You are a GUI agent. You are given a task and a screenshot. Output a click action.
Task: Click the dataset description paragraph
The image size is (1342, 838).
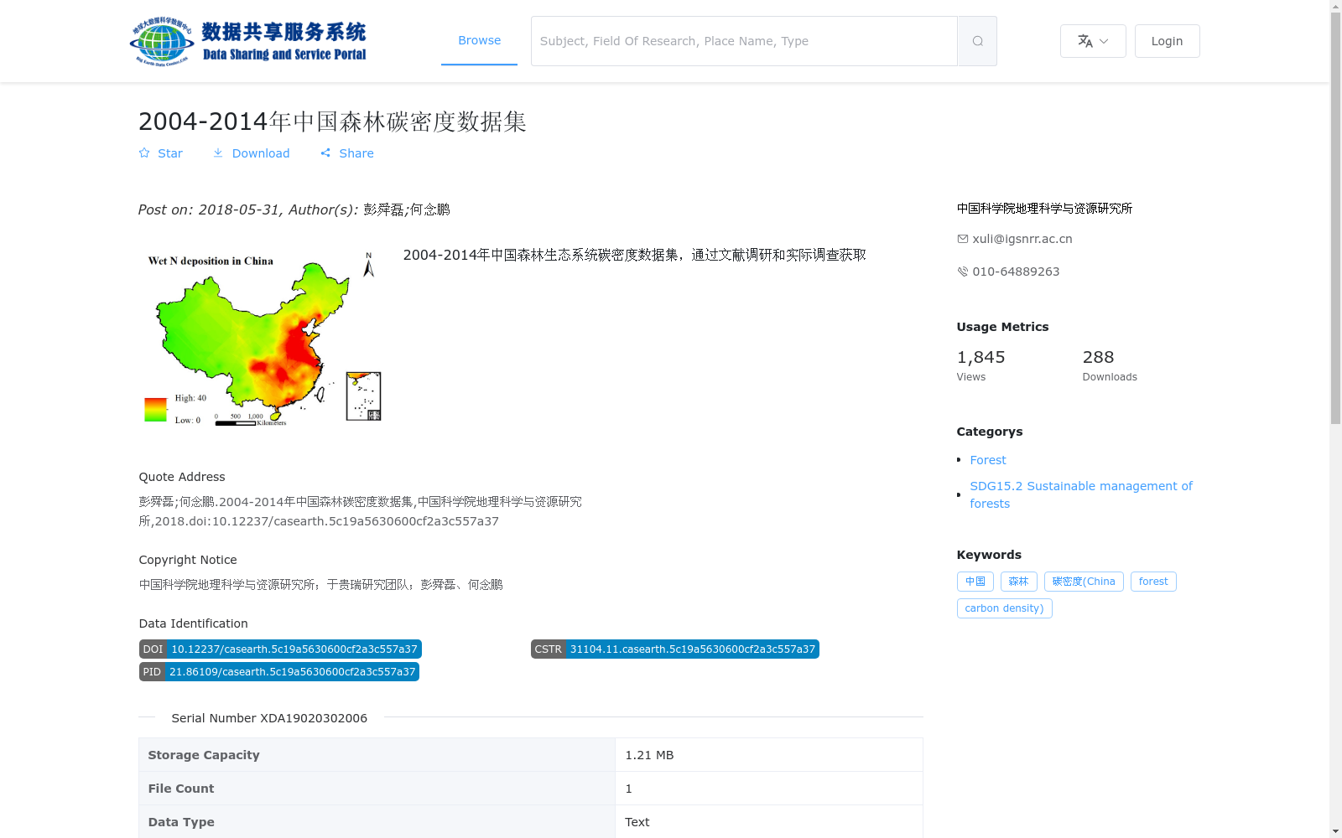(x=635, y=255)
